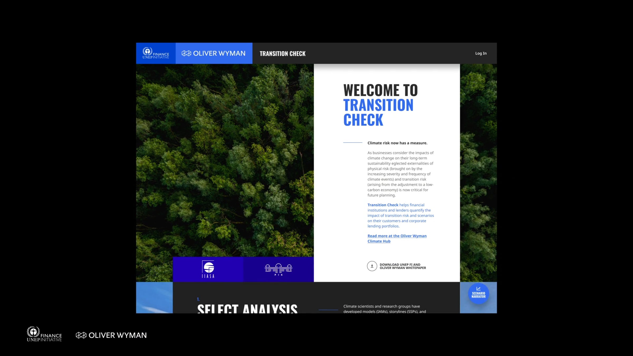Click the large aerial forest image

225,158
